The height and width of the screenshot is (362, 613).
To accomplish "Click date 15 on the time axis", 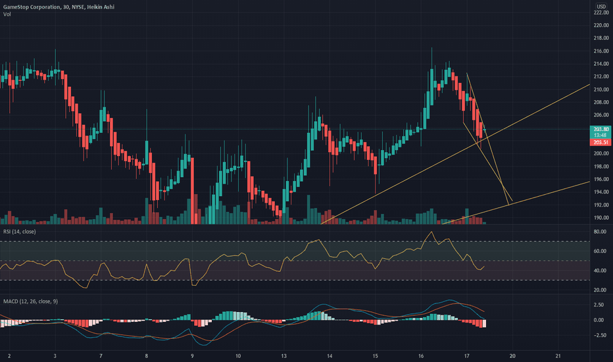I will coord(376,356).
